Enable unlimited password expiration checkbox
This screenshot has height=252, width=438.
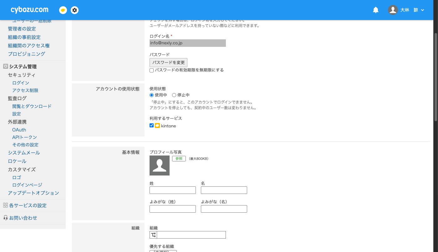coord(152,70)
